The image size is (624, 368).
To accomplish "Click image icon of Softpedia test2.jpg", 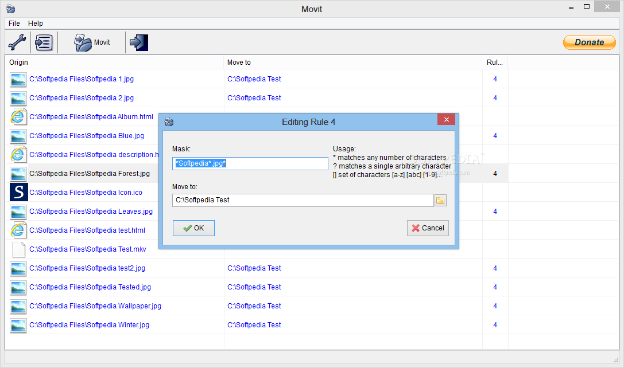I will 18,268.
